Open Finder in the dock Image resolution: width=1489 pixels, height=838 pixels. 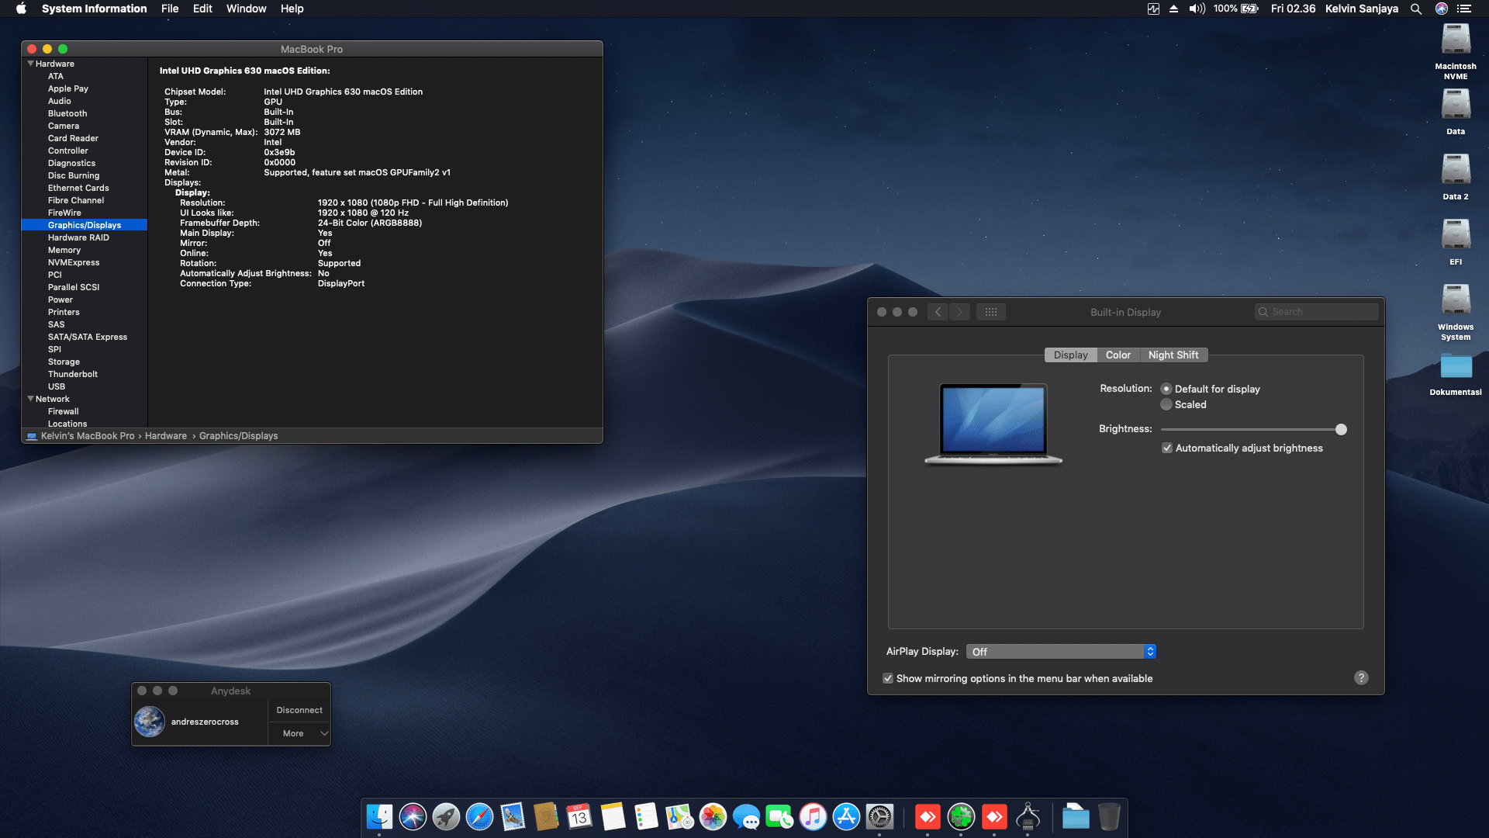click(x=379, y=817)
